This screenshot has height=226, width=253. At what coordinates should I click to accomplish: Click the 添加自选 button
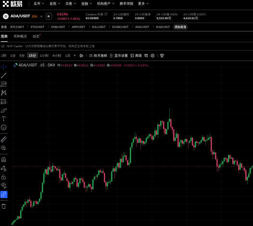click(x=180, y=27)
